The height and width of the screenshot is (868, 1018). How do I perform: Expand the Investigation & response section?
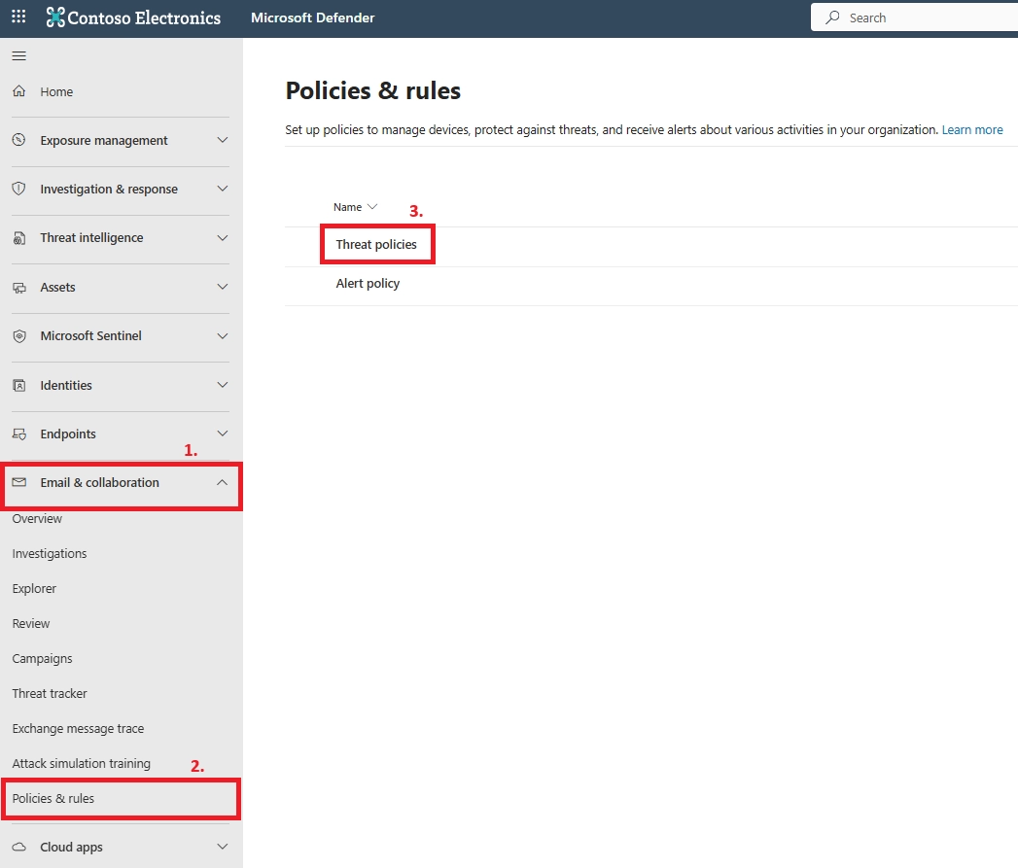(225, 189)
